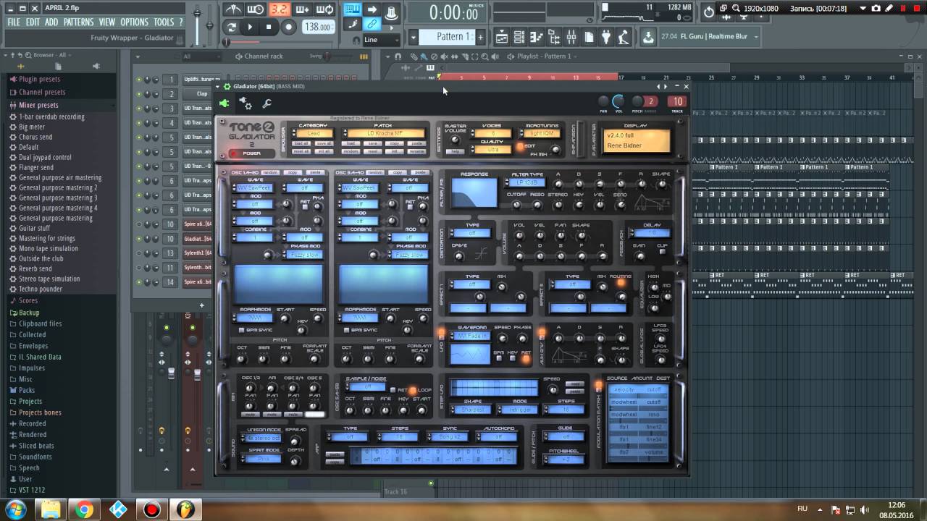Open detailed settings gear in Gladiator wrapper
Screen dimensions: 927x521
[x=246, y=104]
